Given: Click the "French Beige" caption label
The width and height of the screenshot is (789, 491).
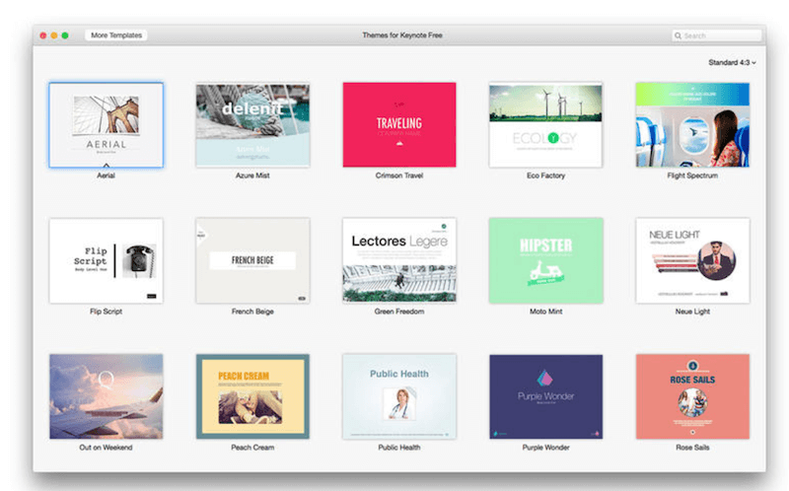Looking at the screenshot, I should tap(252, 312).
